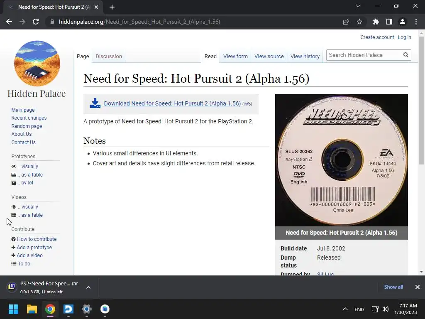Viewport: 425px width, 319px height.
Task: Switch to the Discussion tab
Action: 109,56
